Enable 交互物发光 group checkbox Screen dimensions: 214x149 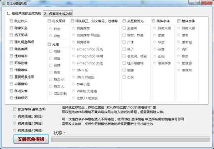pos(124,21)
